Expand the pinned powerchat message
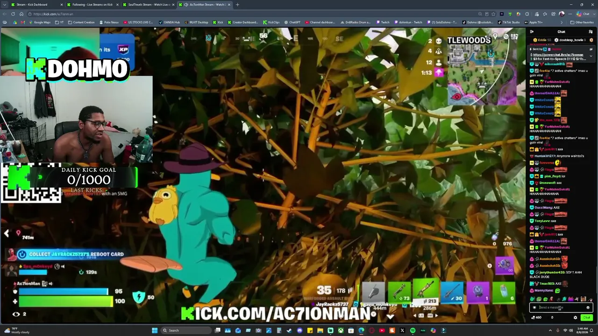598x336 pixels. tap(591, 56)
